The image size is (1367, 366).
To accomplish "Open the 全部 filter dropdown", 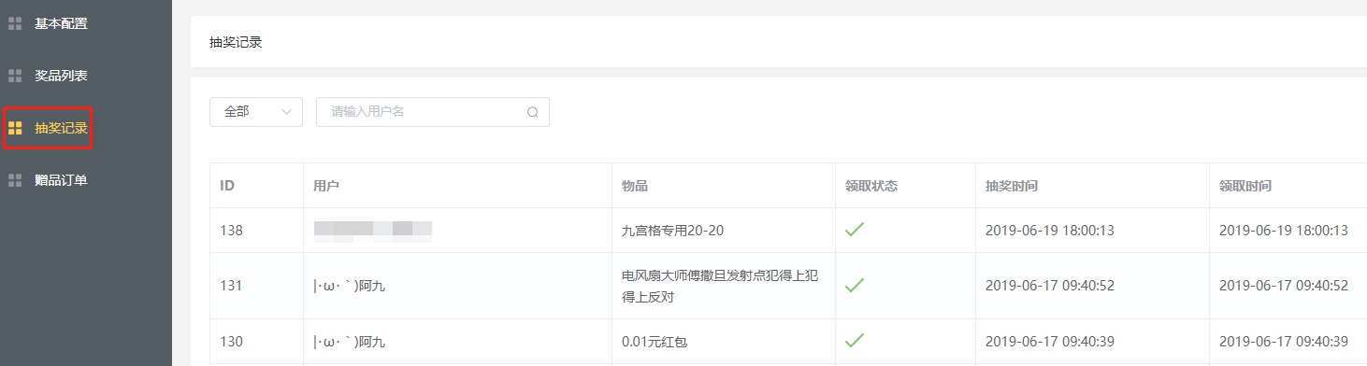I will (256, 112).
